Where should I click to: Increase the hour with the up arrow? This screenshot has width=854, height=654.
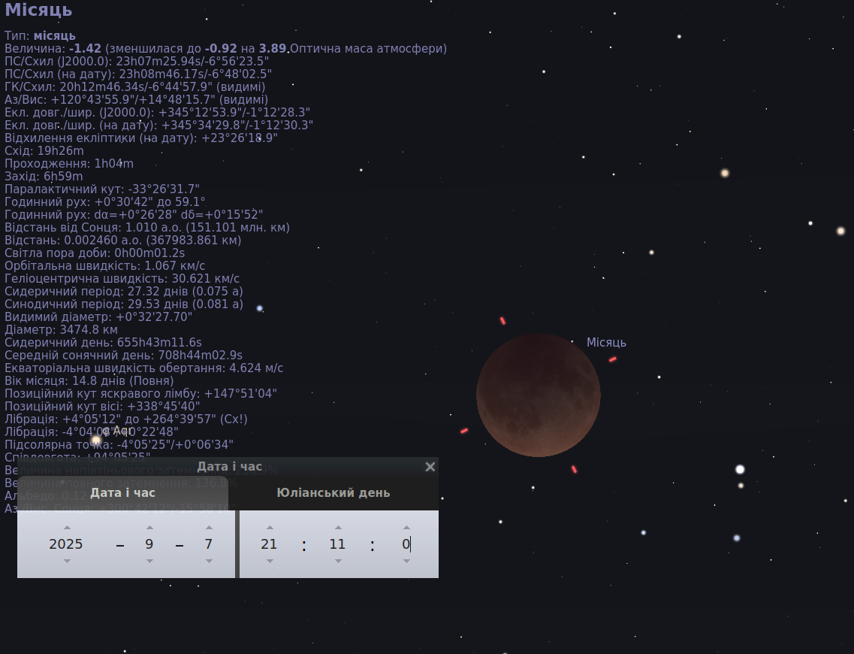coord(270,528)
